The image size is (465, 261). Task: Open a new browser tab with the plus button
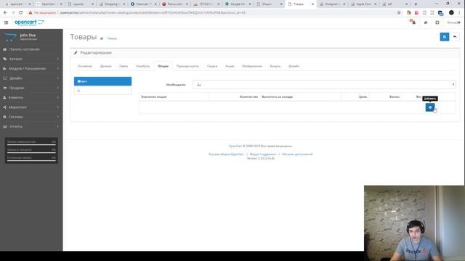pos(416,4)
